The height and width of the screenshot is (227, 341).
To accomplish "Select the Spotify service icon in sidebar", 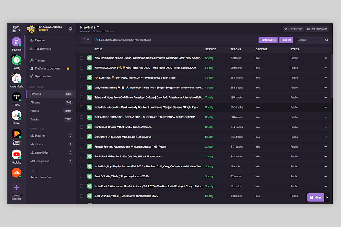I will tap(17, 60).
